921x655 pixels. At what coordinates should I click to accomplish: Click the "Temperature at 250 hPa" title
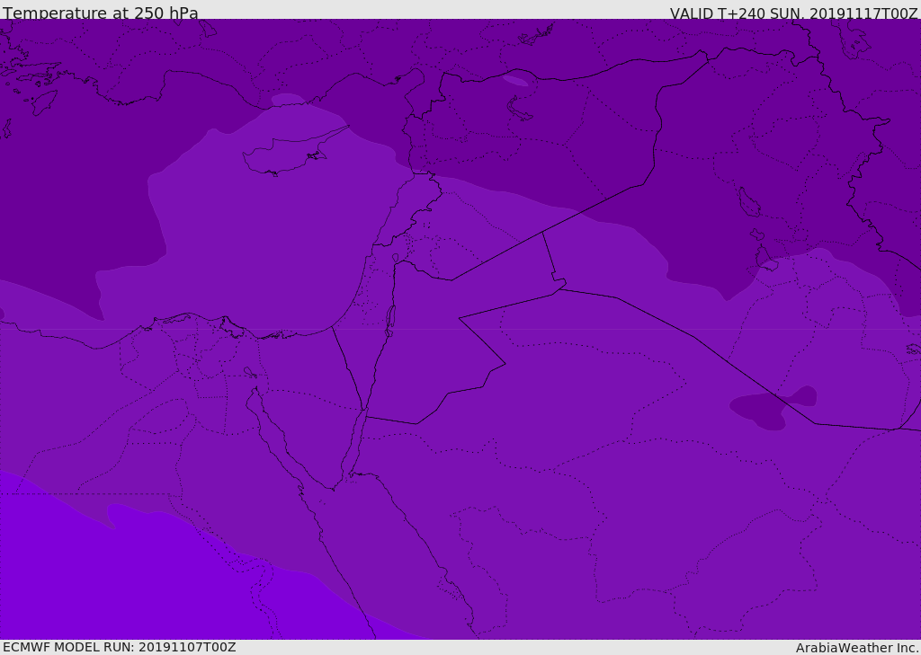pos(100,13)
